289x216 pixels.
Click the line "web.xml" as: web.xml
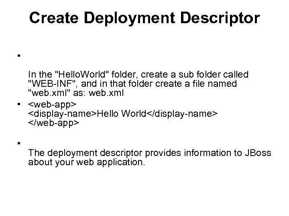(x=76, y=93)
